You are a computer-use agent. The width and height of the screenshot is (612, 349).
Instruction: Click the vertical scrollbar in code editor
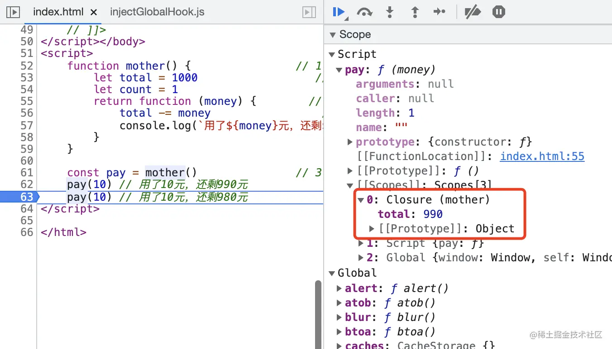[318, 315]
